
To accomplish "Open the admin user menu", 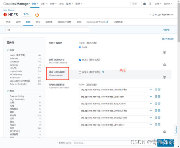I will tap(168, 4).
